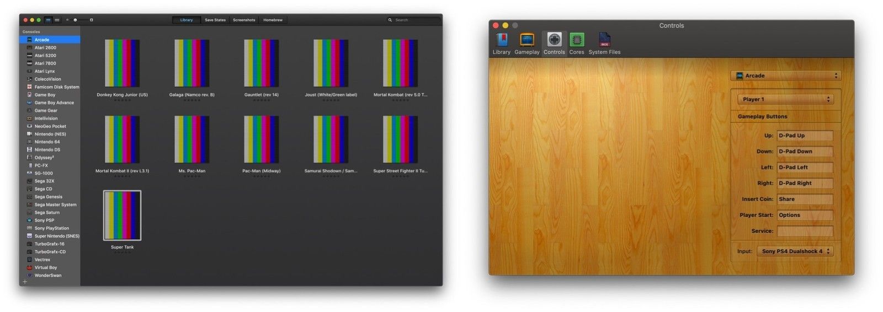883x312 pixels.
Task: Switch to grid view
Action: (49, 20)
